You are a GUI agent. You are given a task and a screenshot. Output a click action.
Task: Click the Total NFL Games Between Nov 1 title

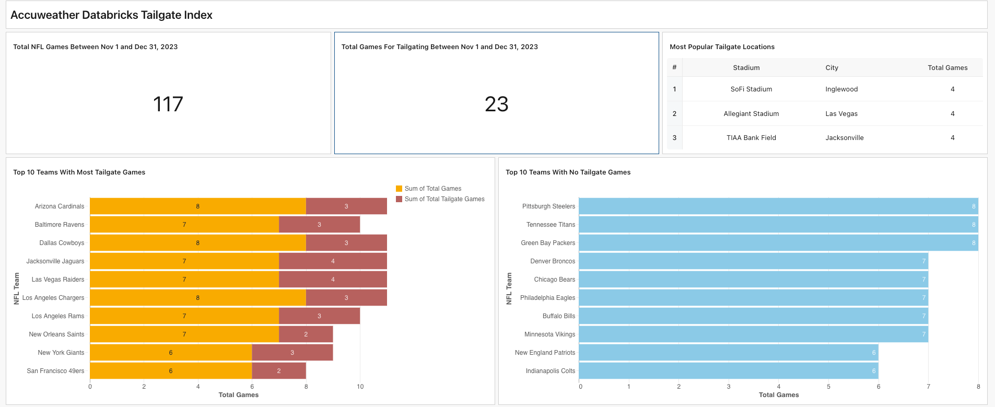95,46
